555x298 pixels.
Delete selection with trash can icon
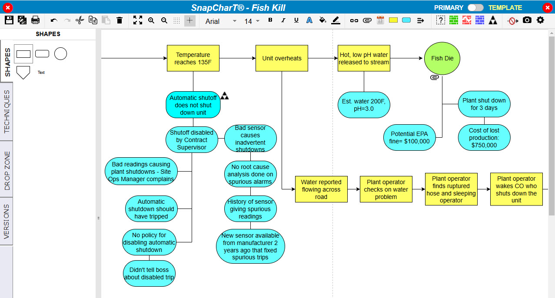pyautogui.click(x=120, y=20)
